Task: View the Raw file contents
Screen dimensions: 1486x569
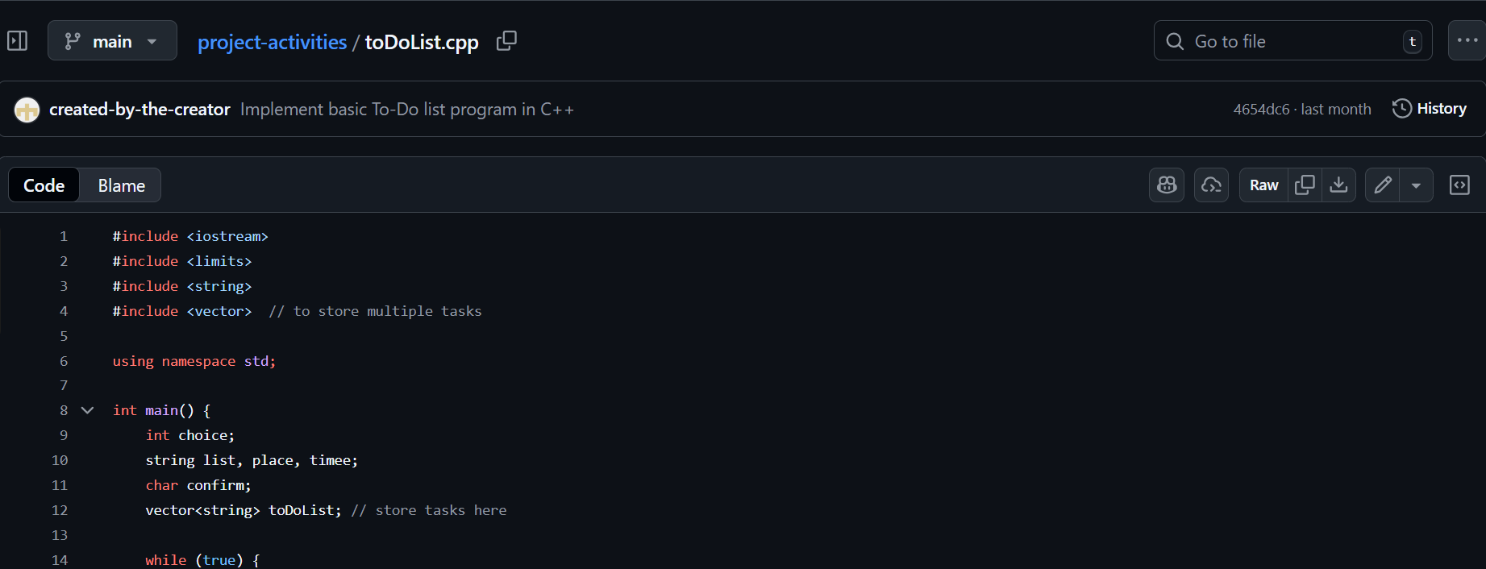Action: (x=1263, y=185)
